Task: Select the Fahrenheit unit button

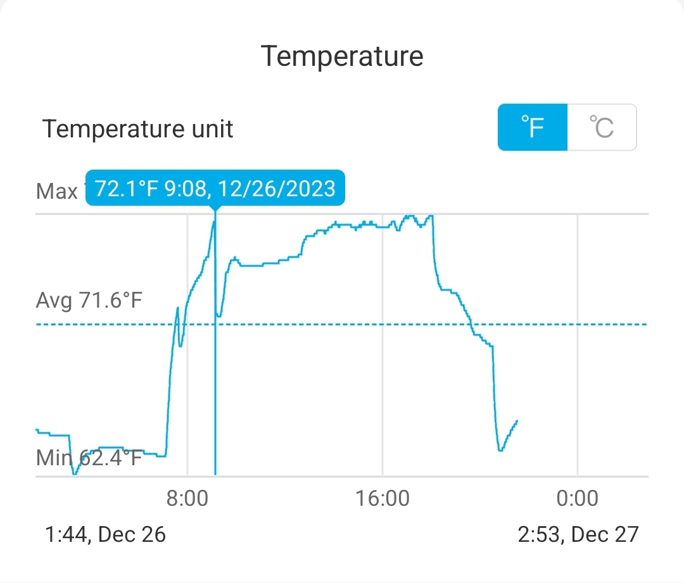Action: pos(533,127)
